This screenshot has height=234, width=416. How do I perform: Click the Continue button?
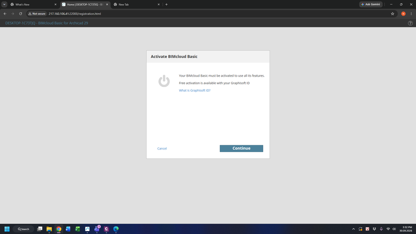(x=241, y=148)
